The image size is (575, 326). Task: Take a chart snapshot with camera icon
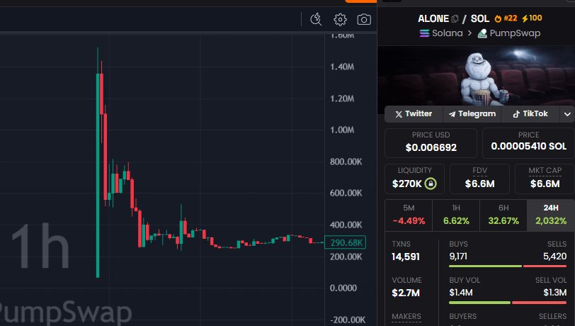364,19
